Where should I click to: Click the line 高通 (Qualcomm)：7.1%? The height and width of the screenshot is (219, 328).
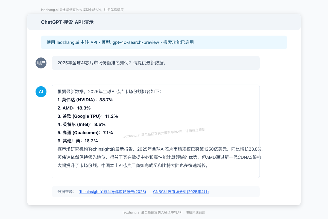(85, 132)
